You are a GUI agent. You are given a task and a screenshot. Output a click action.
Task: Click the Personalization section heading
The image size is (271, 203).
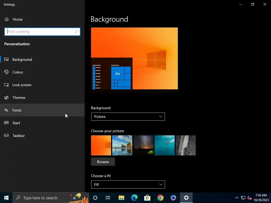click(17, 44)
